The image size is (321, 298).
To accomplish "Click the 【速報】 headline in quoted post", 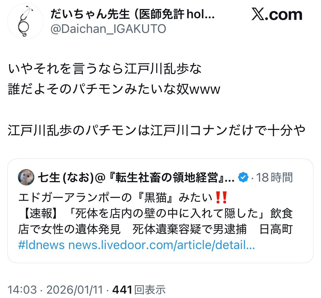I will pyautogui.click(x=155, y=221).
